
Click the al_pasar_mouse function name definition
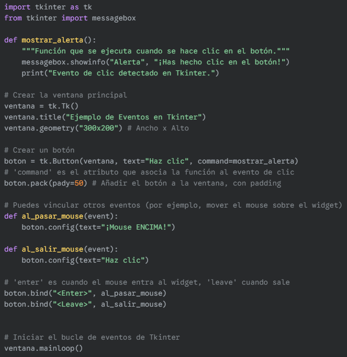pos(52,217)
